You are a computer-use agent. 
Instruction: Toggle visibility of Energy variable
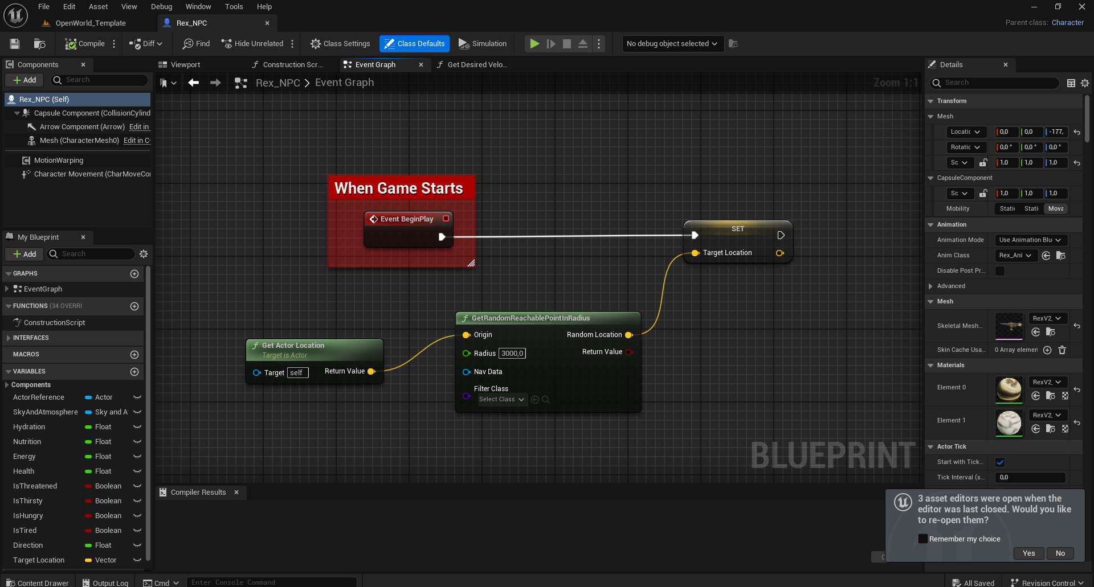137,457
